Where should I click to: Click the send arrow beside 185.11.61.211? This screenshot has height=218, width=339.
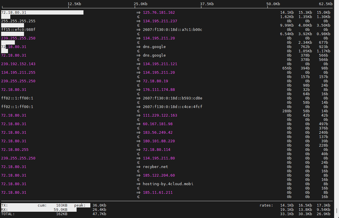138,193
